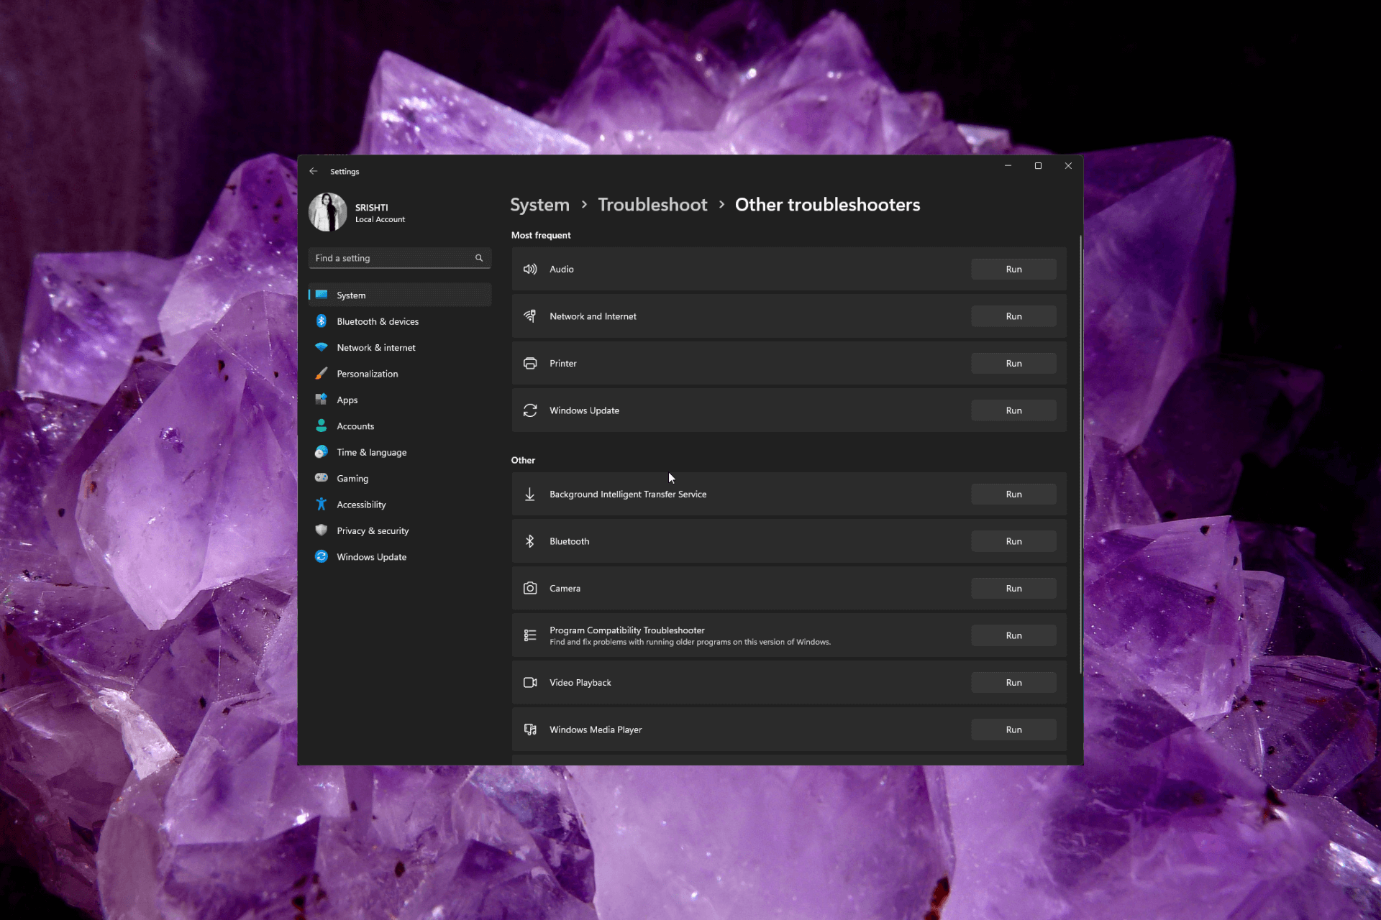The height and width of the screenshot is (920, 1381).
Task: Run the Network and Internet troubleshooter
Action: [1013, 316]
